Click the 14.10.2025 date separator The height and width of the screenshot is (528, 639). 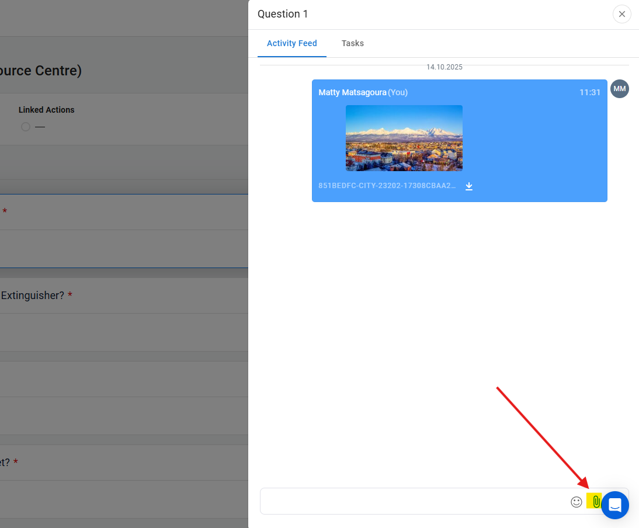[x=444, y=67]
